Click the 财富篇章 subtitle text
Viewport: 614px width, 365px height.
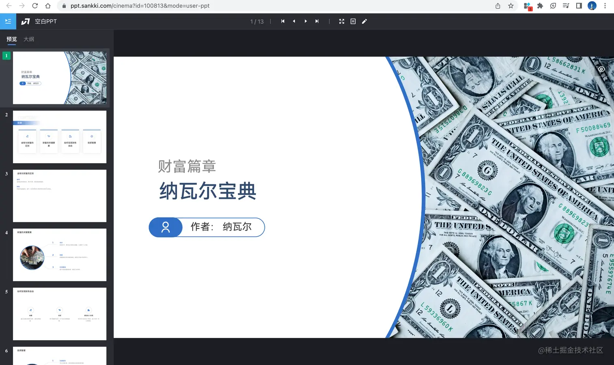pos(187,166)
